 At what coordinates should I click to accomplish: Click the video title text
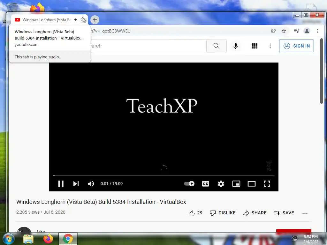101,202
